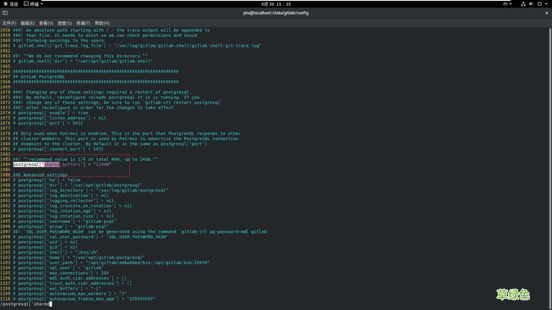Open the 帮助(H) menu

[x=102, y=23]
